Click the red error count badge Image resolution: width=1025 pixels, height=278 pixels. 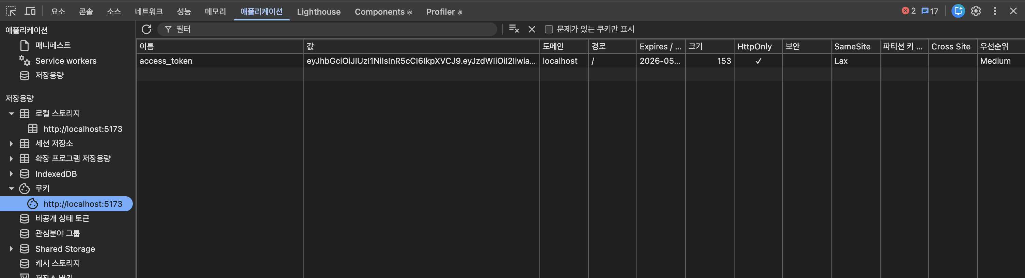coord(909,11)
